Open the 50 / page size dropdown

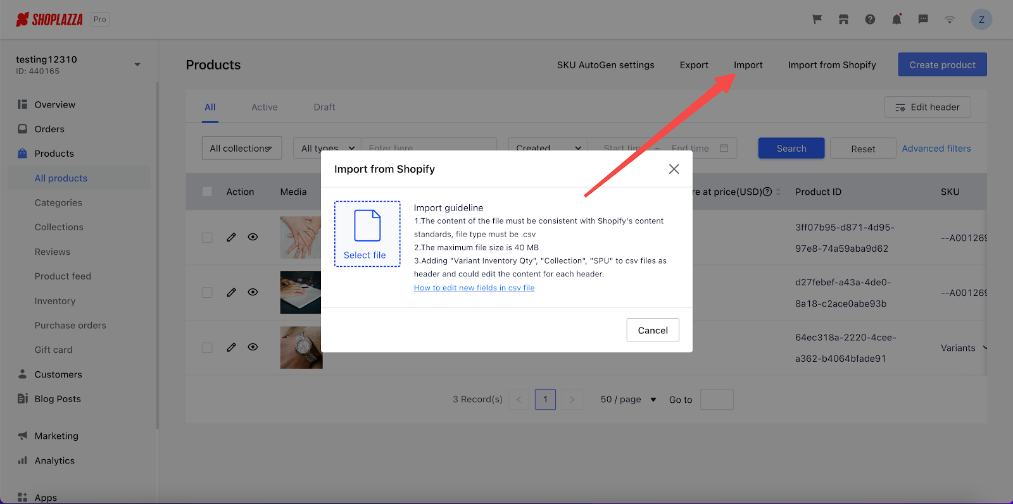628,400
